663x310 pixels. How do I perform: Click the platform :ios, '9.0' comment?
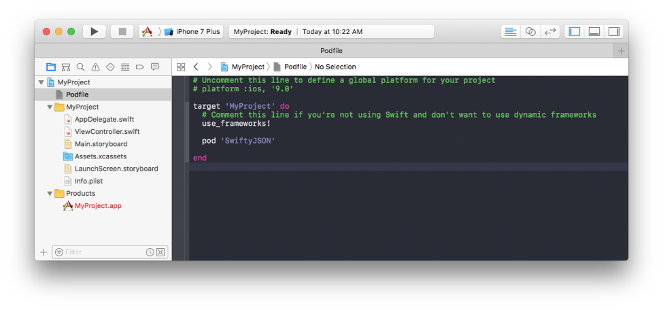[243, 89]
